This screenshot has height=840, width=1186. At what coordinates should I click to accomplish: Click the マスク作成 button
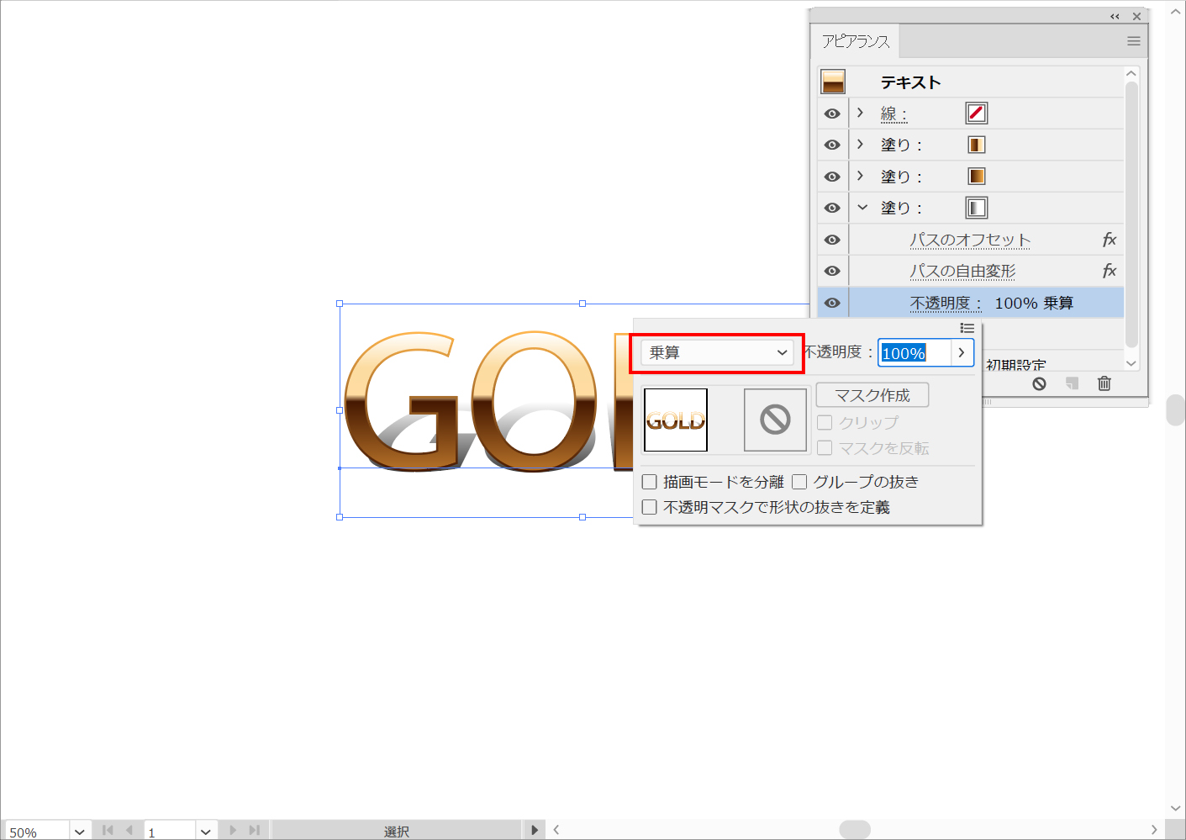point(872,395)
